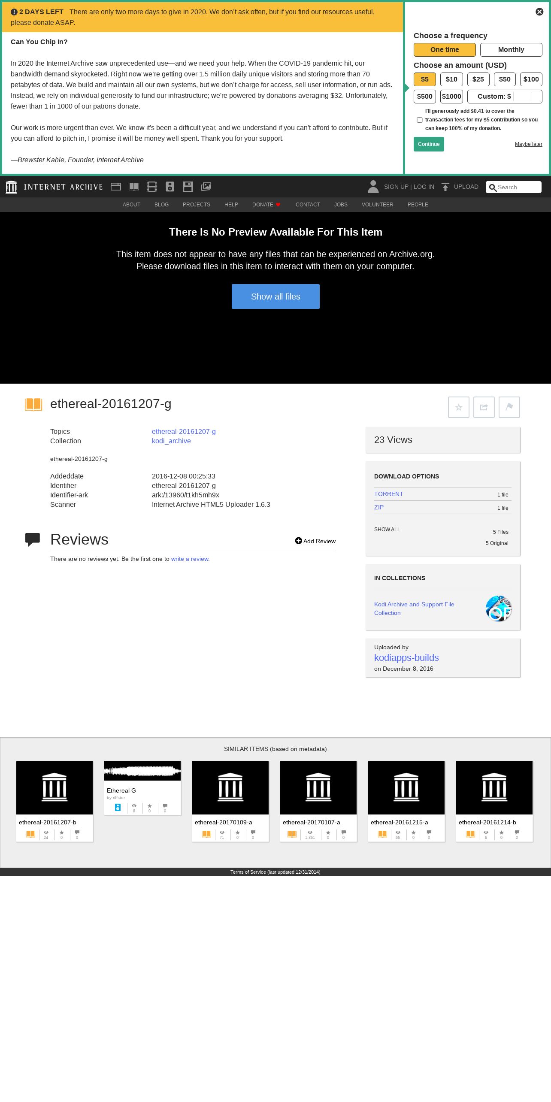The height and width of the screenshot is (1102, 551).
Task: Open similar item ethereal-20161215-a
Action: click(406, 801)
